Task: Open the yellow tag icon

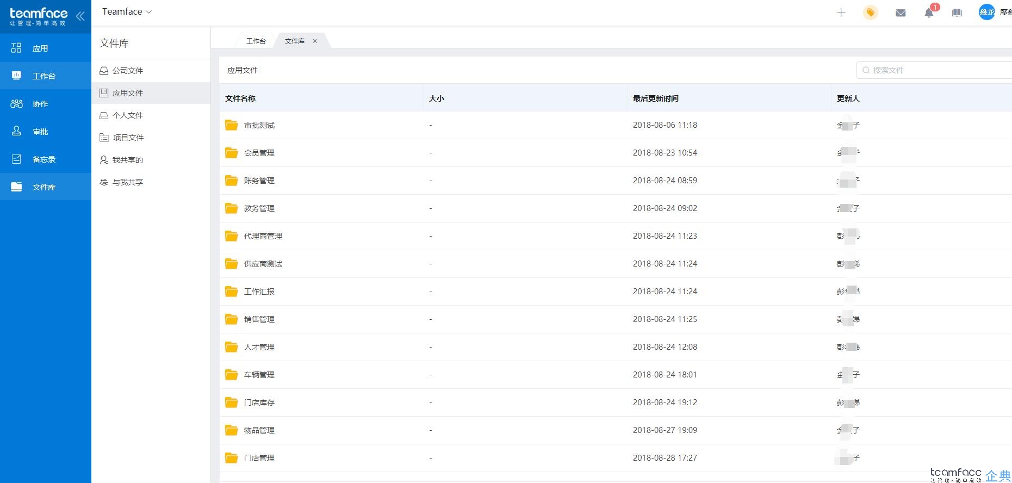Action: tap(871, 13)
